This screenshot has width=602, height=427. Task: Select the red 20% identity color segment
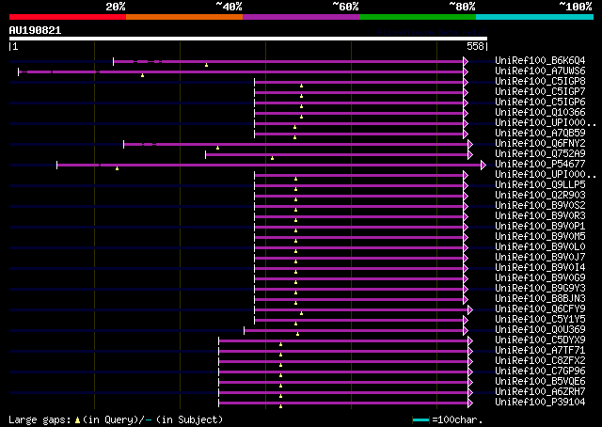(68, 17)
